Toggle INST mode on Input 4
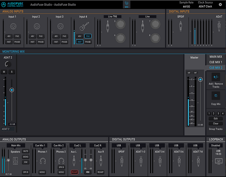The height and width of the screenshot is (177, 226). [x=79, y=42]
